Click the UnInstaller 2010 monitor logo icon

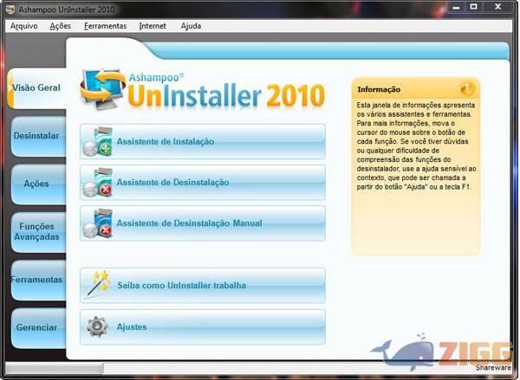(x=103, y=89)
